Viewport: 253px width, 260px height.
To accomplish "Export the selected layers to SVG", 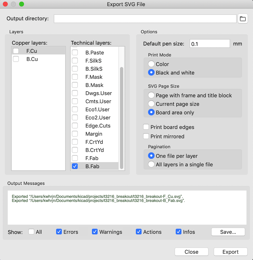I will (x=231, y=252).
